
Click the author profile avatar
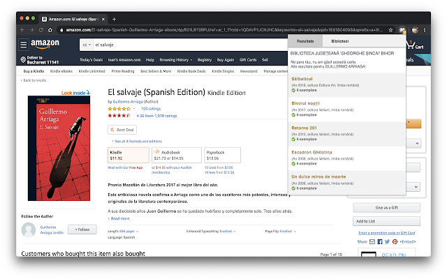(29, 229)
